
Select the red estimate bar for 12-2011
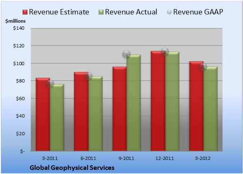pos(158,101)
